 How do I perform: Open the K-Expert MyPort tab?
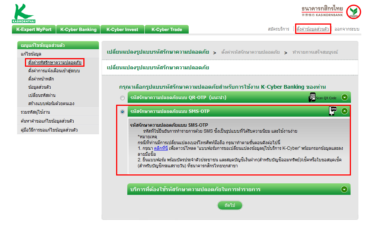coord(34,29)
